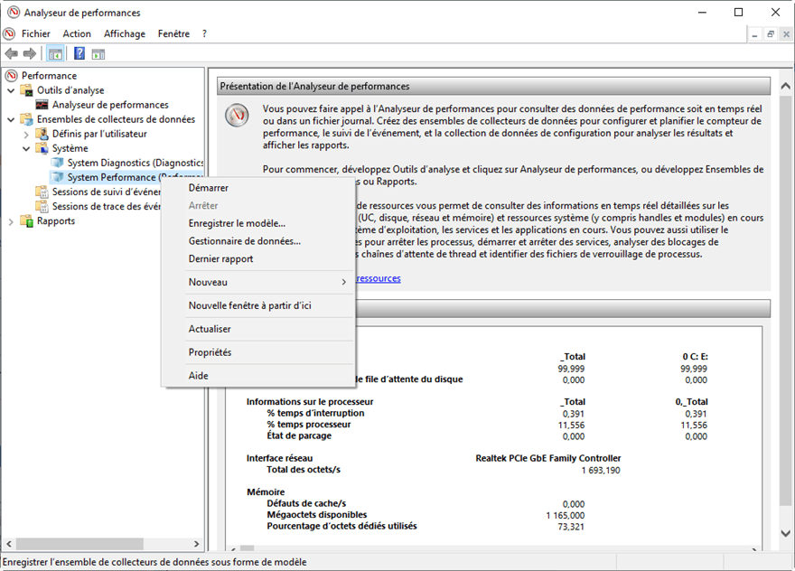This screenshot has width=795, height=571.
Task: Click the Rapports folder icon
Action: (x=26, y=221)
